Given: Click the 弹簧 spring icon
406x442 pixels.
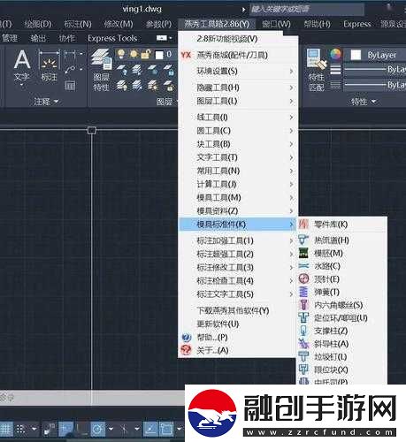Looking at the screenshot, I should tap(303, 292).
